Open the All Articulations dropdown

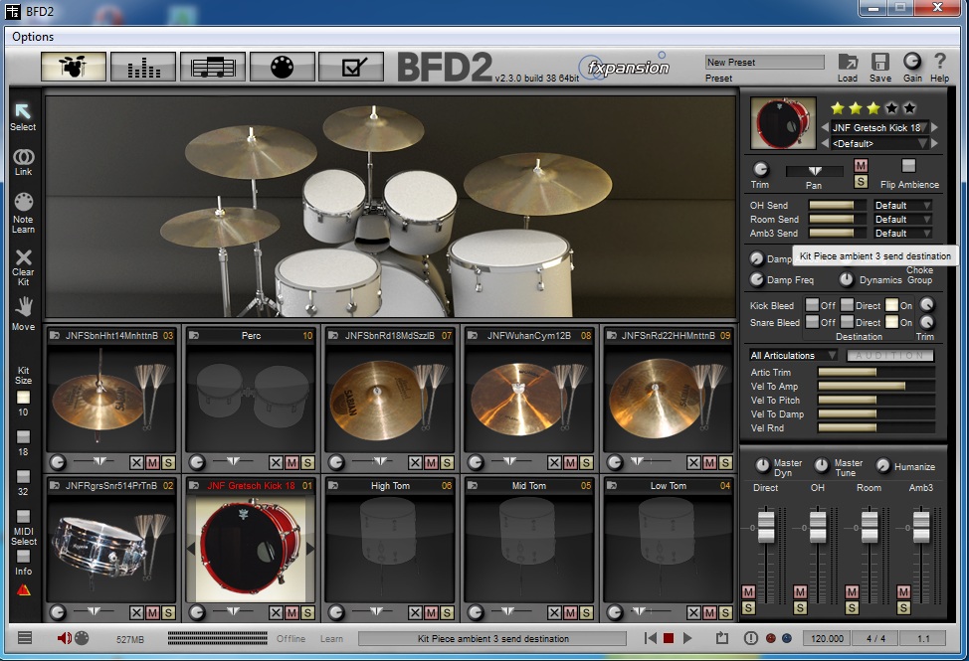pos(793,356)
